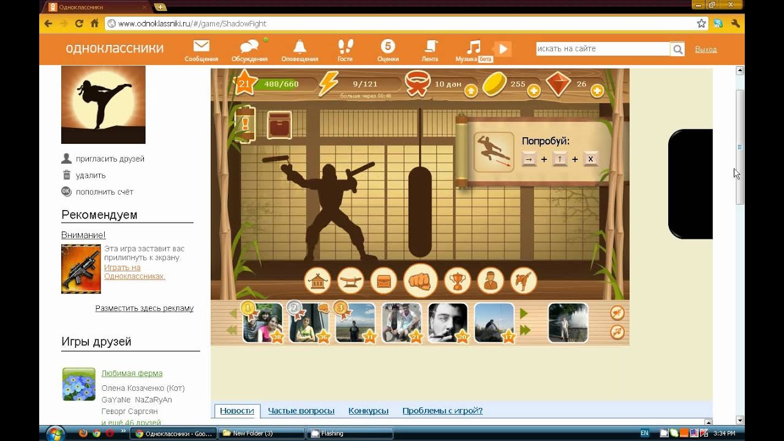Open the Гости guests footprints icon
Image resolution: width=784 pixels, height=441 pixels.
pyautogui.click(x=345, y=50)
